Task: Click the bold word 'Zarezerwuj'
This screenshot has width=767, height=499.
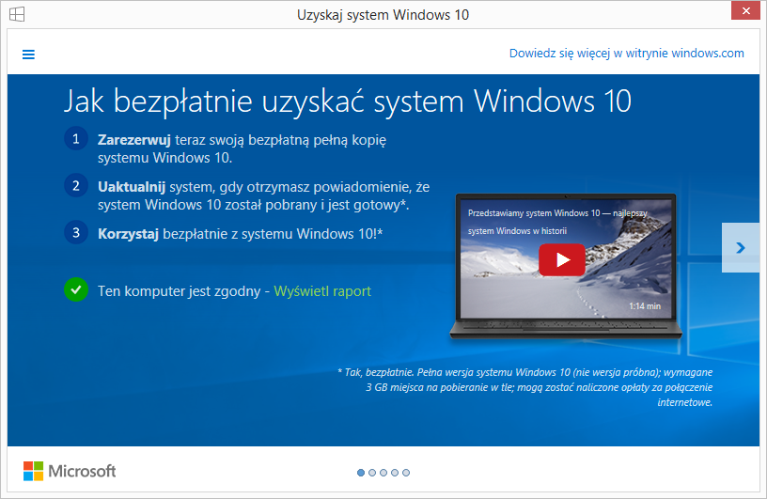Action: tap(134, 140)
